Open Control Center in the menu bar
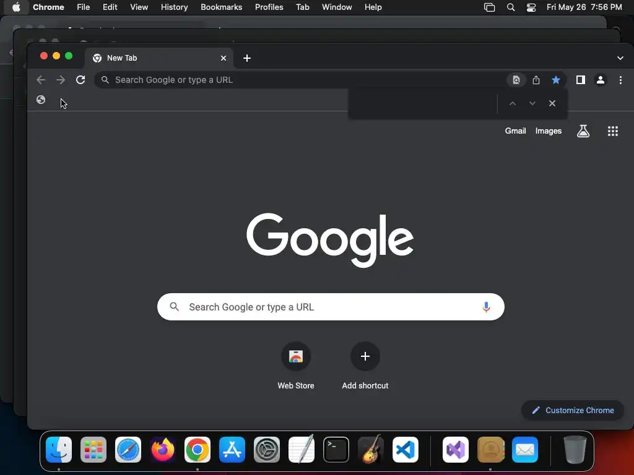This screenshot has width=634, height=475. coord(531,7)
